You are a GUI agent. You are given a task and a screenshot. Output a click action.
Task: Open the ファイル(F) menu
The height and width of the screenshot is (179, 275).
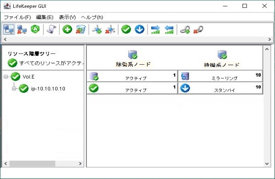coord(17,17)
